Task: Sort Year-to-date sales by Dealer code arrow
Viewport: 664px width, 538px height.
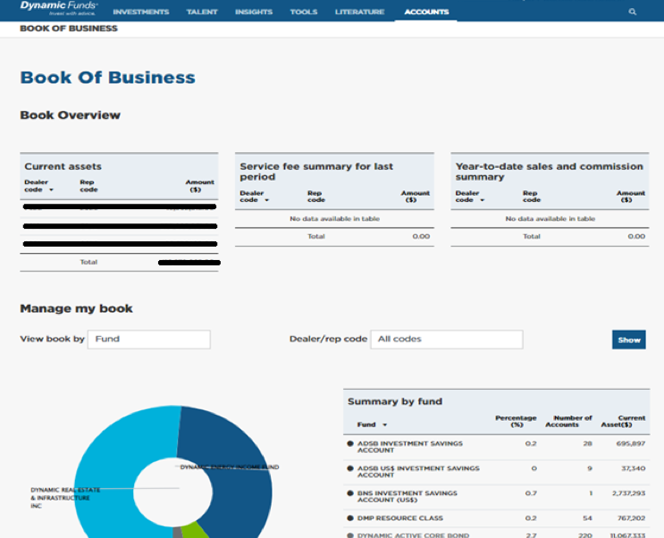Action: 483,199
